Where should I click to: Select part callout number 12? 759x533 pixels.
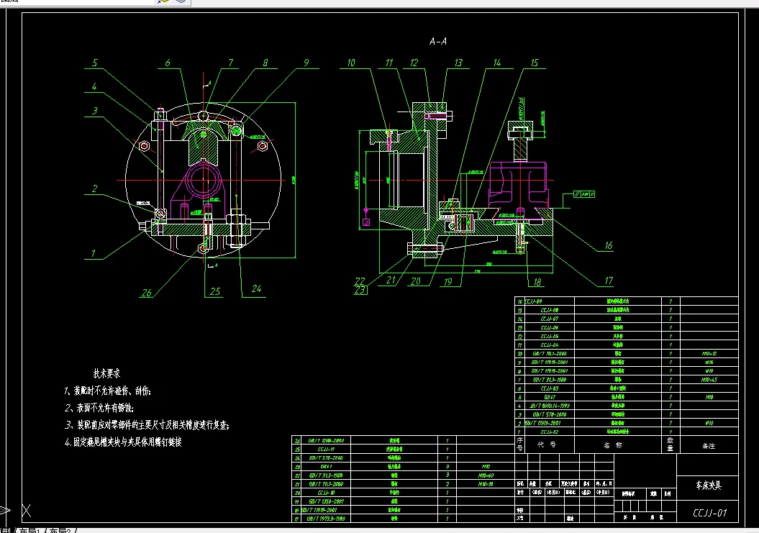point(414,63)
